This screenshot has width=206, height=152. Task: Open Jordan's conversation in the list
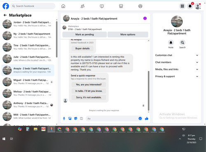tap(28, 24)
